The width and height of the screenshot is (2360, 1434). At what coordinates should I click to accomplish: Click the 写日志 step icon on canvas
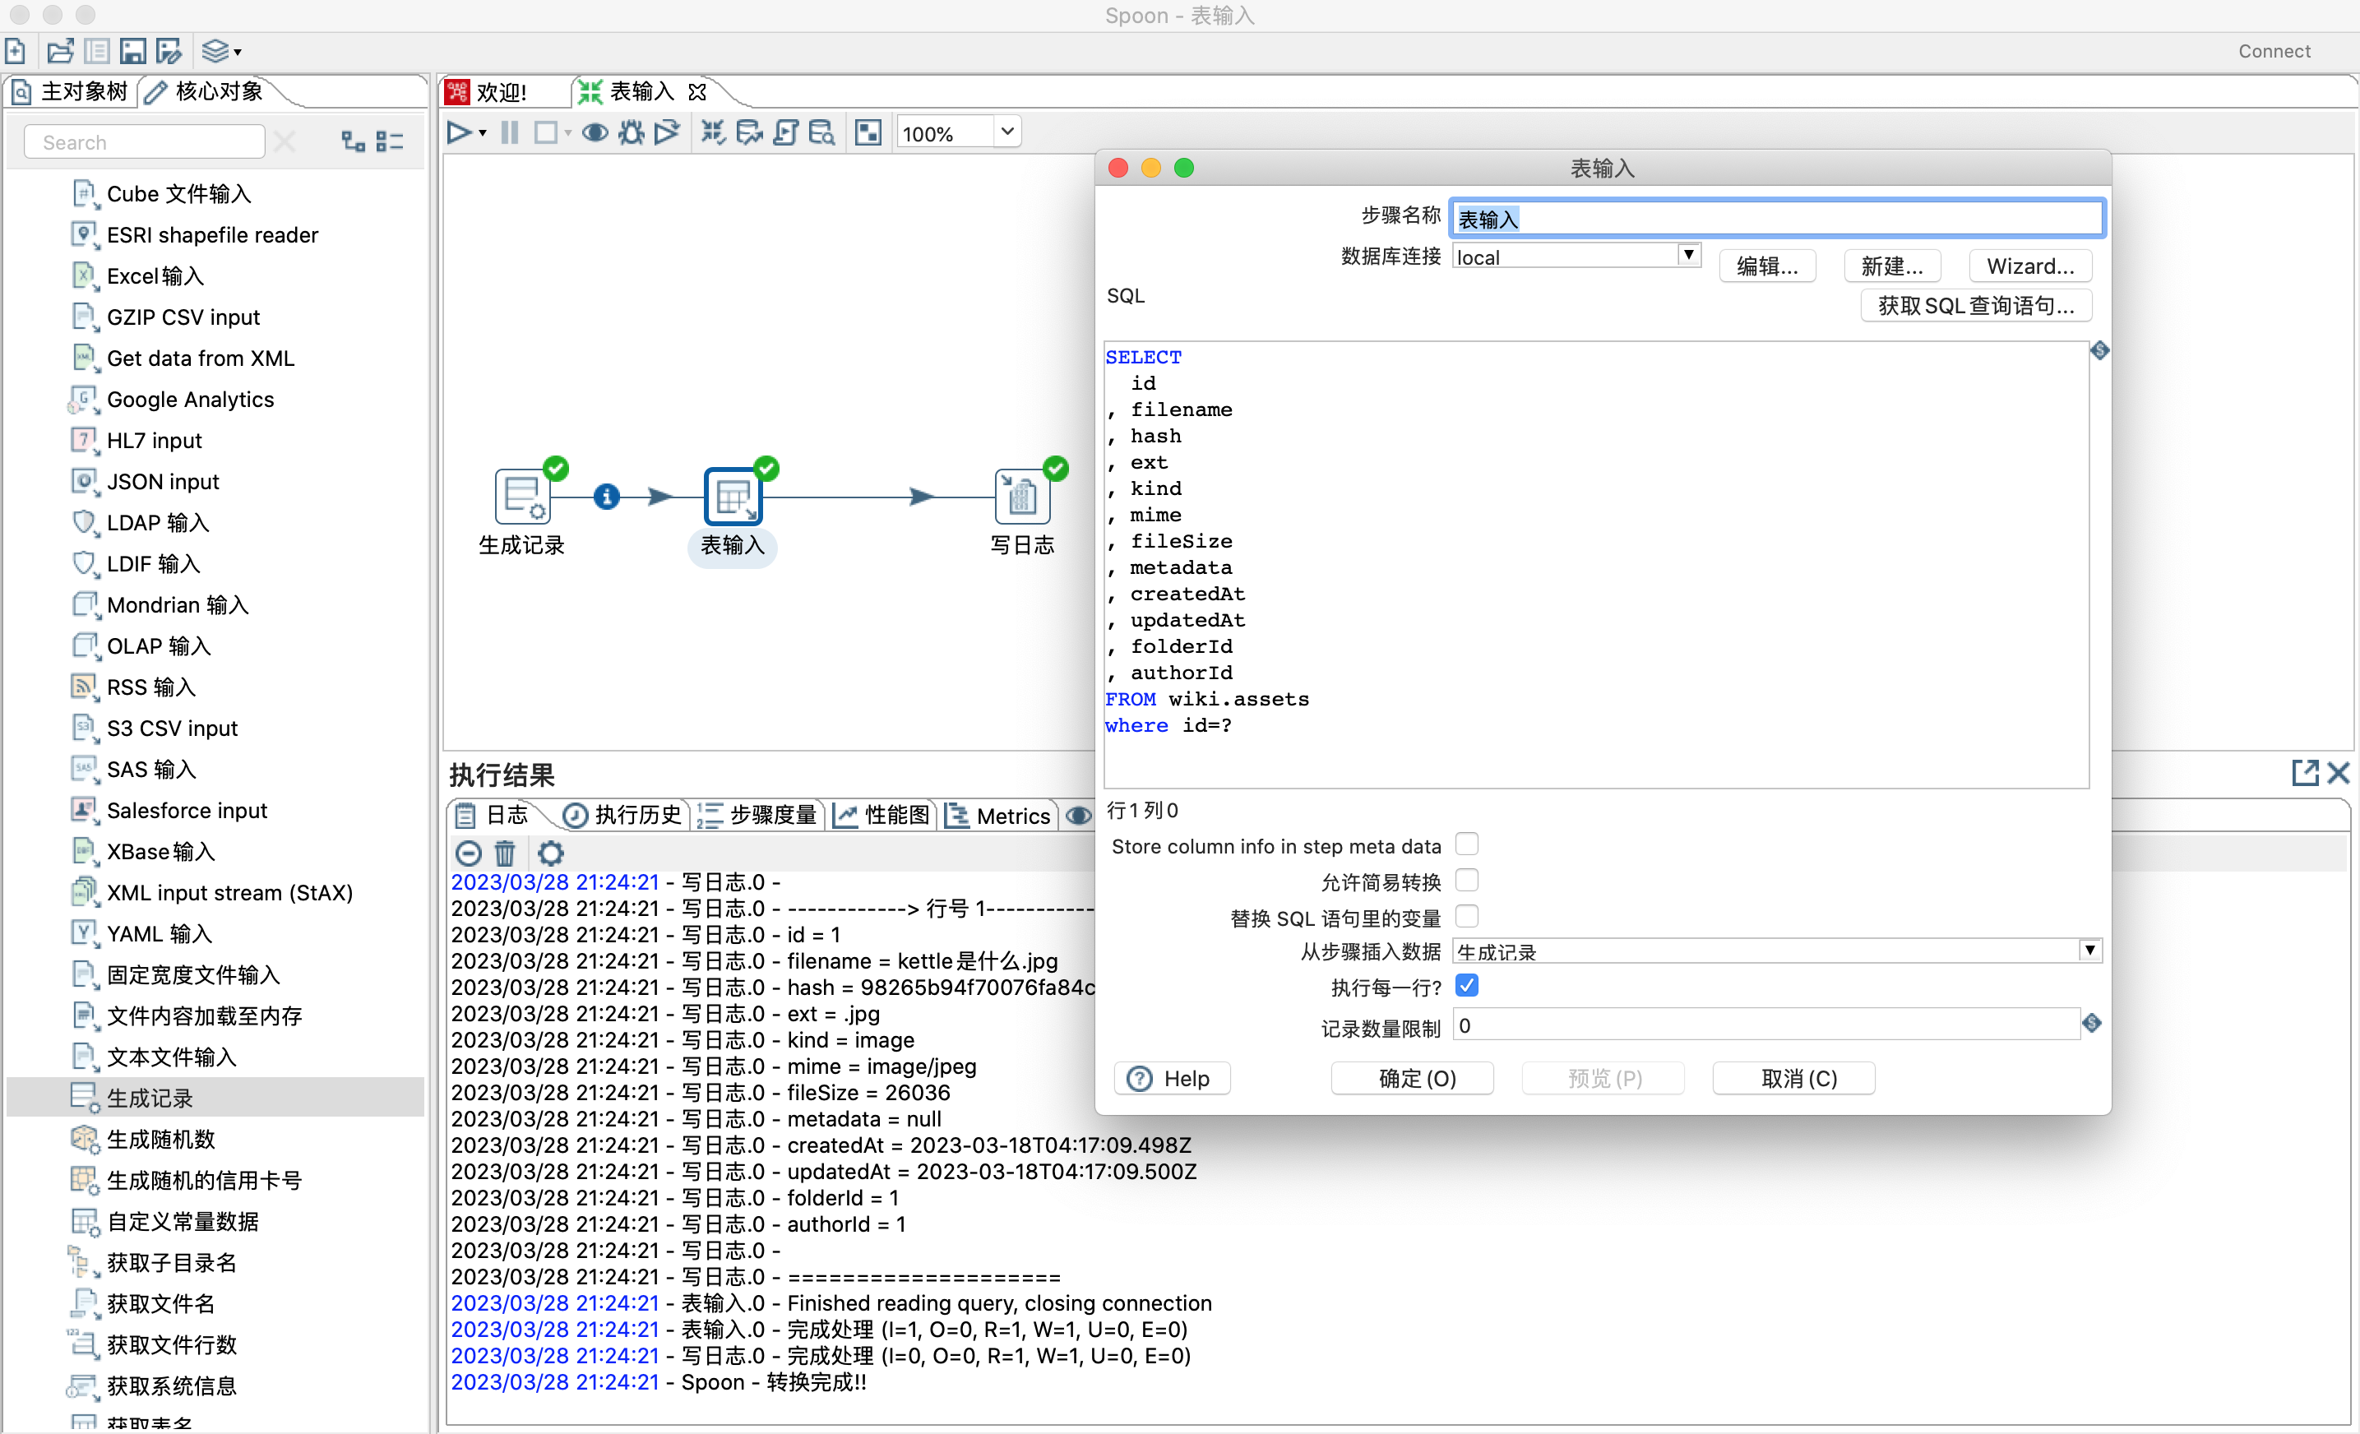pos(1021,496)
